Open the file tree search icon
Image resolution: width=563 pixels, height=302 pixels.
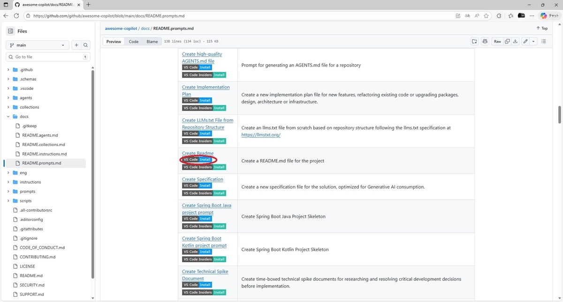click(x=85, y=45)
